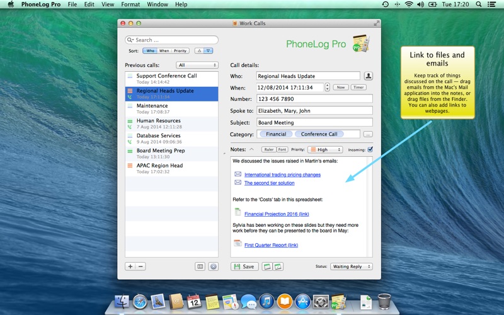Image resolution: width=504 pixels, height=315 pixels.
Task: Open the Help menu
Action: (181, 4)
